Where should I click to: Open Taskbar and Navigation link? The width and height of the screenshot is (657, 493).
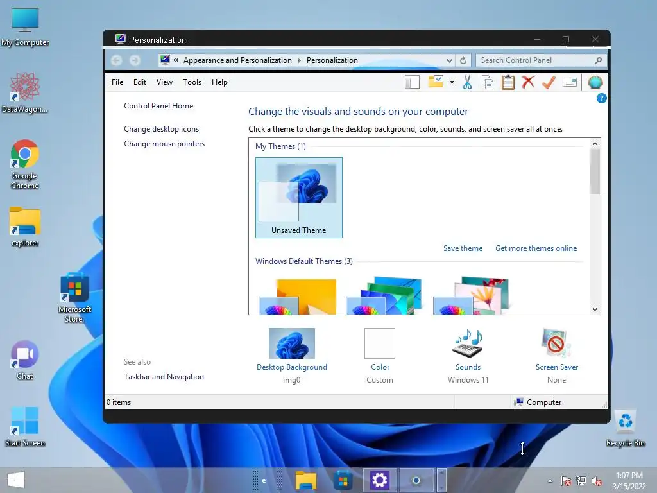[164, 376]
